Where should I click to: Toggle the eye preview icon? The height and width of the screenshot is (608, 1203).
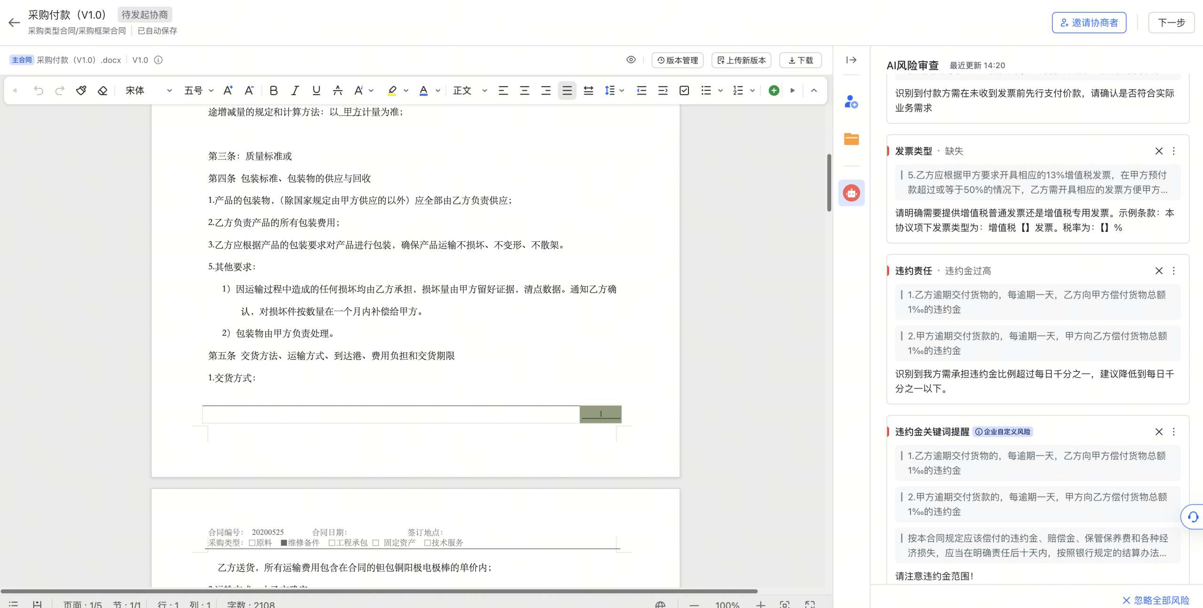tap(631, 60)
